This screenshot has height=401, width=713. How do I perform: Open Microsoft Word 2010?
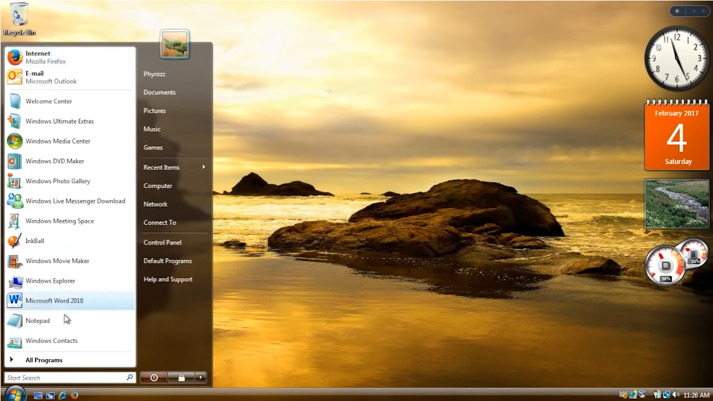pyautogui.click(x=70, y=300)
